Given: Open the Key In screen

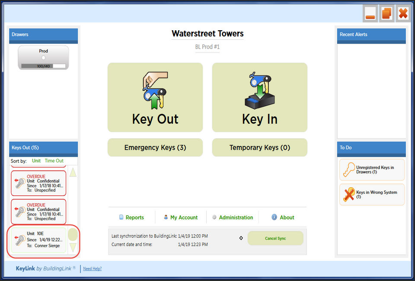Looking at the screenshot, I should (260, 97).
